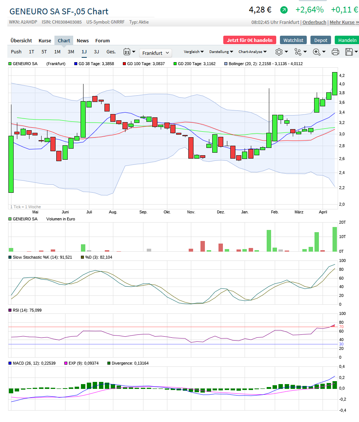The width and height of the screenshot is (359, 422).
Task: Open chart settings gear icon
Action: [279, 52]
